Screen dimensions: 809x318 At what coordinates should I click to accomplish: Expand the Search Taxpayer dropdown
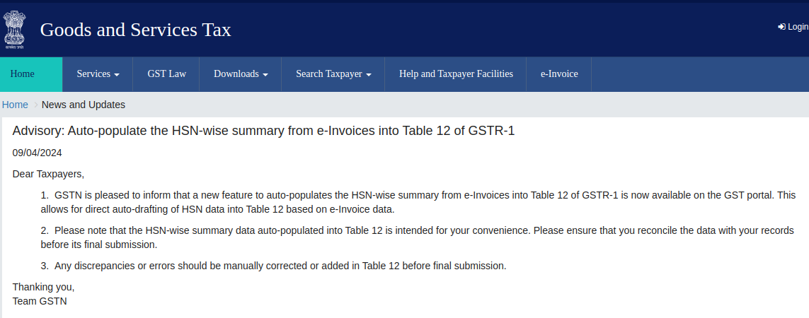333,74
